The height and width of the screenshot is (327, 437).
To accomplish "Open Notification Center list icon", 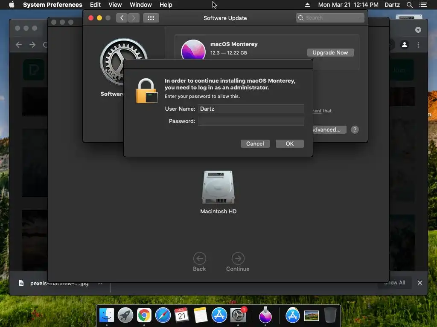I will 423,5.
